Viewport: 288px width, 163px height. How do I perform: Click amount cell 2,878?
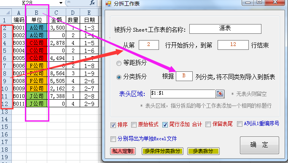(57, 43)
